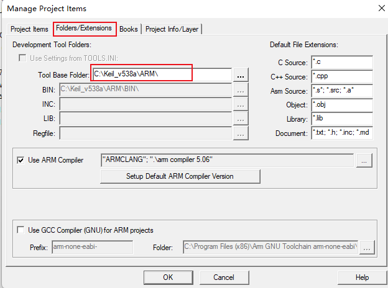Click browse button next to Tool Base Folder
This screenshot has width=388, height=288.
pyautogui.click(x=241, y=74)
